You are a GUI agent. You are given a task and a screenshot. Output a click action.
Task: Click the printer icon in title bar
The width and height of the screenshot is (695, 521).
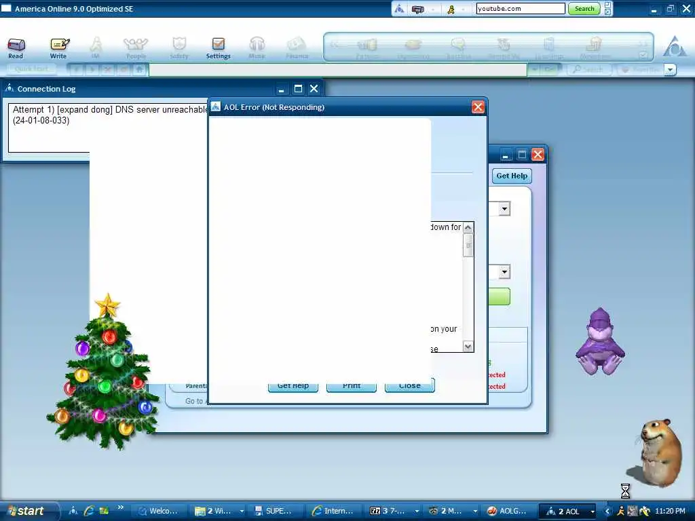[418, 9]
